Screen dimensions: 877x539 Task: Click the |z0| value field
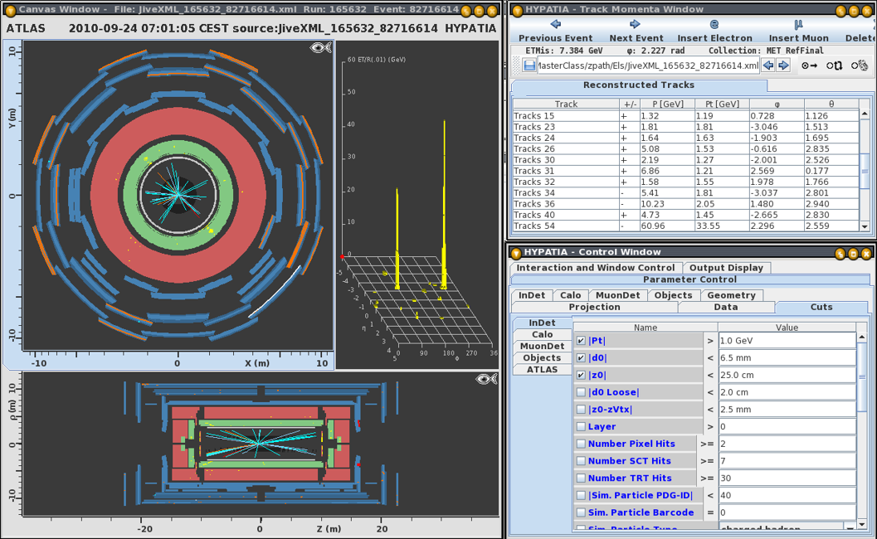click(787, 375)
